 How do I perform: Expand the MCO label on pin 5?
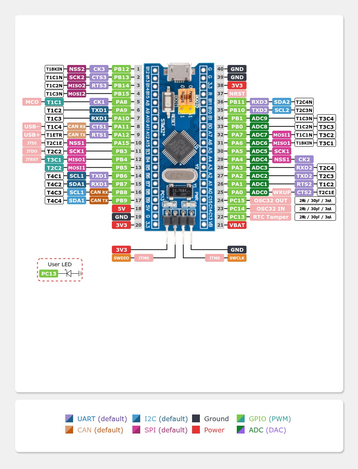32,102
